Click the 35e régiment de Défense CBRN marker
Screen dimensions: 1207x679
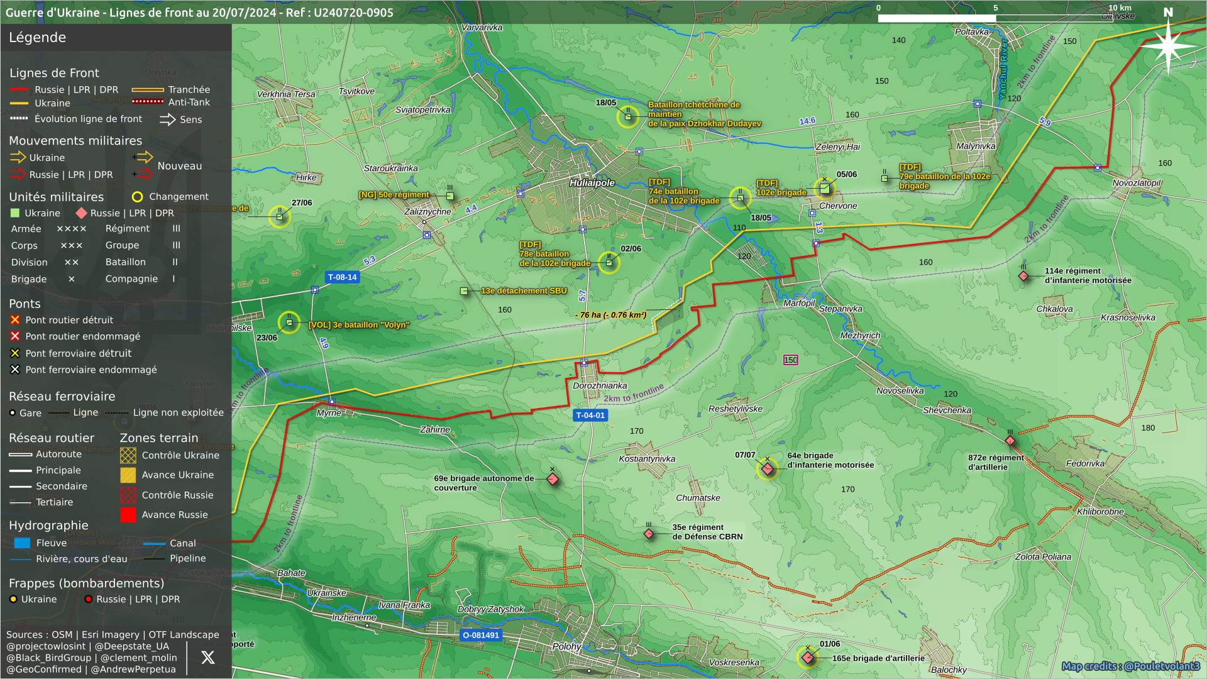(x=649, y=534)
